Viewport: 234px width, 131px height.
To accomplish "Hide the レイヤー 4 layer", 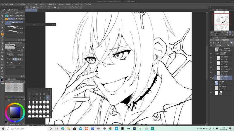I will click(x=211, y=63).
